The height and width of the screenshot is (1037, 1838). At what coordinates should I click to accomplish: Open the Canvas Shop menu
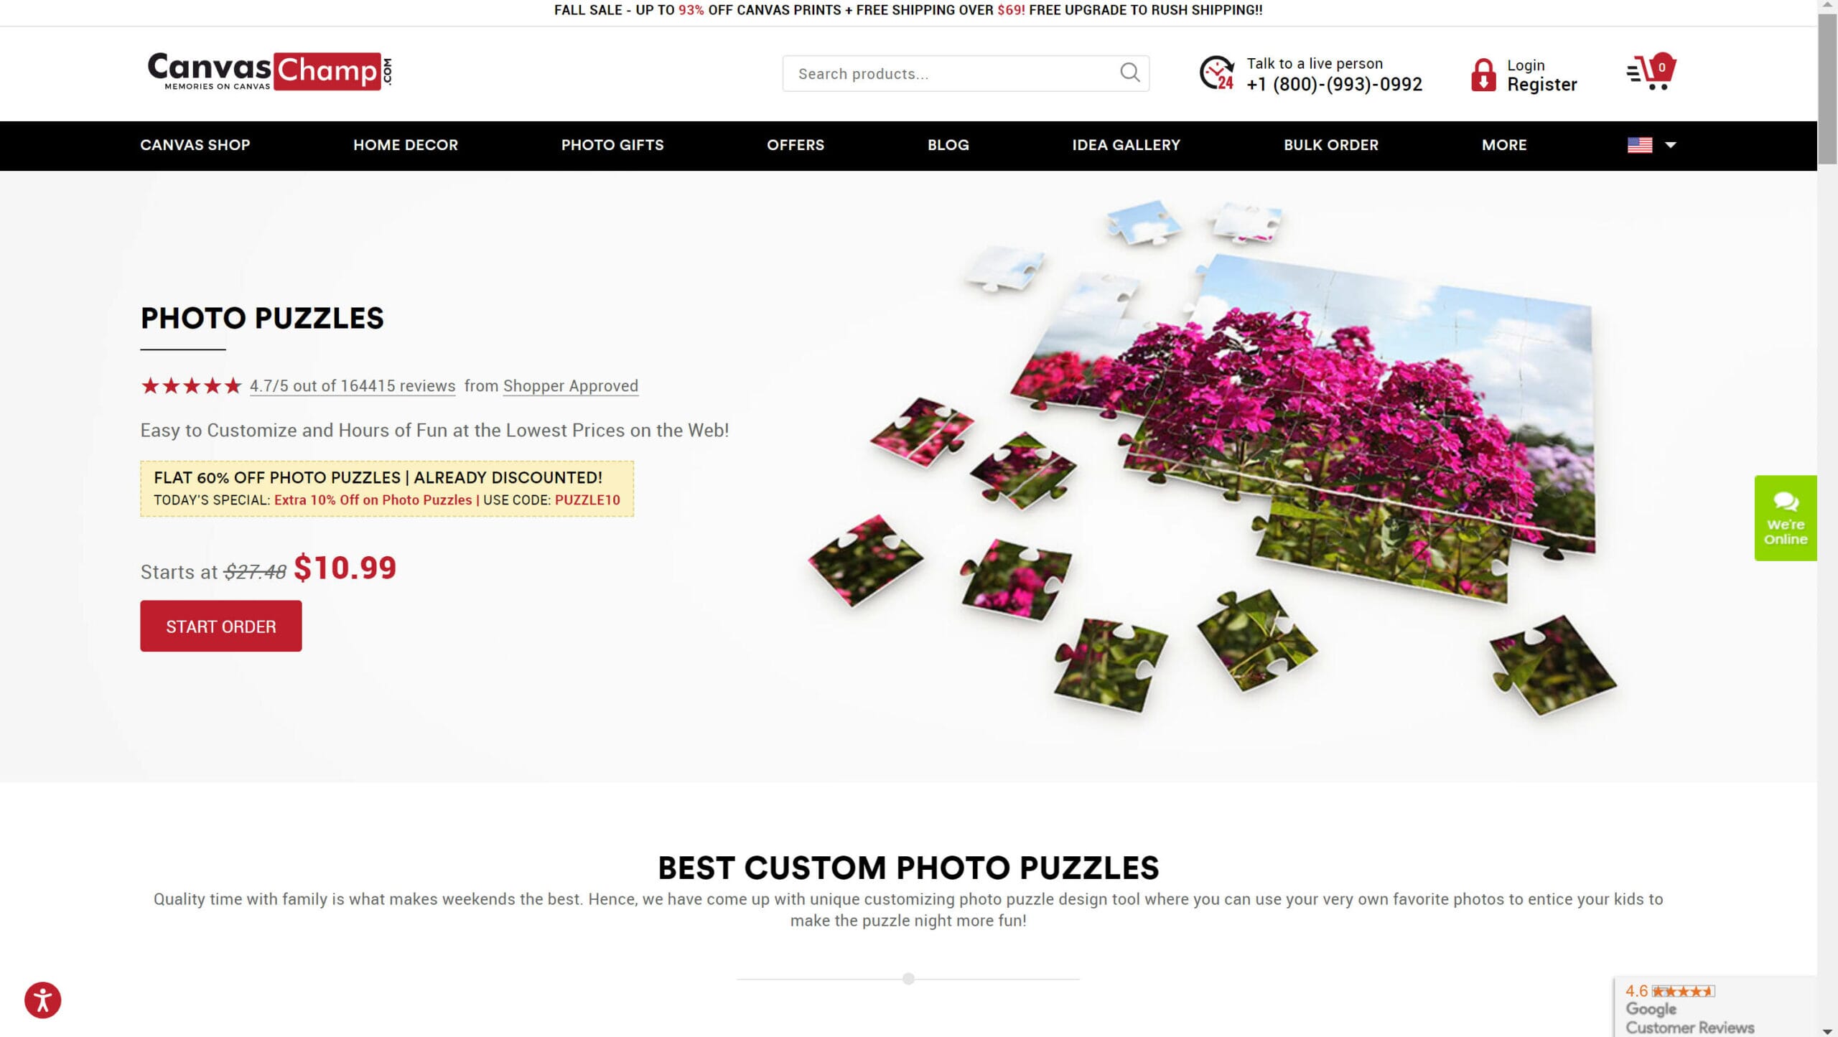pos(195,145)
